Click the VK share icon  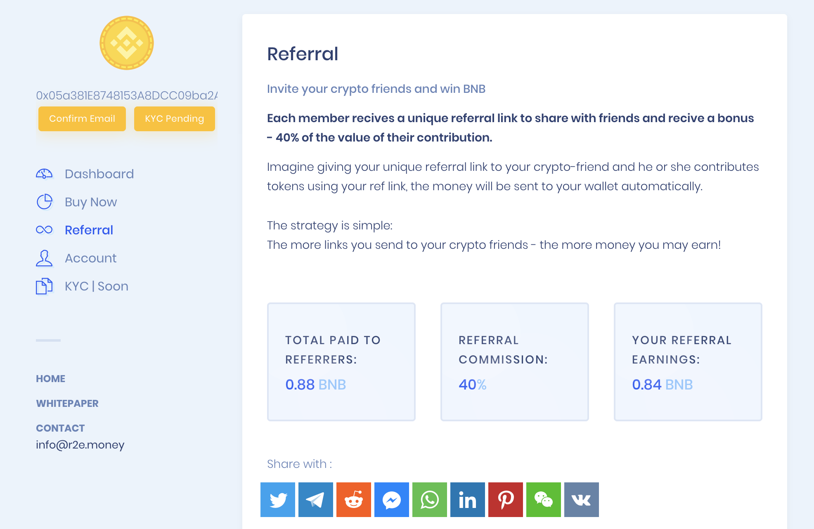pyautogui.click(x=582, y=500)
